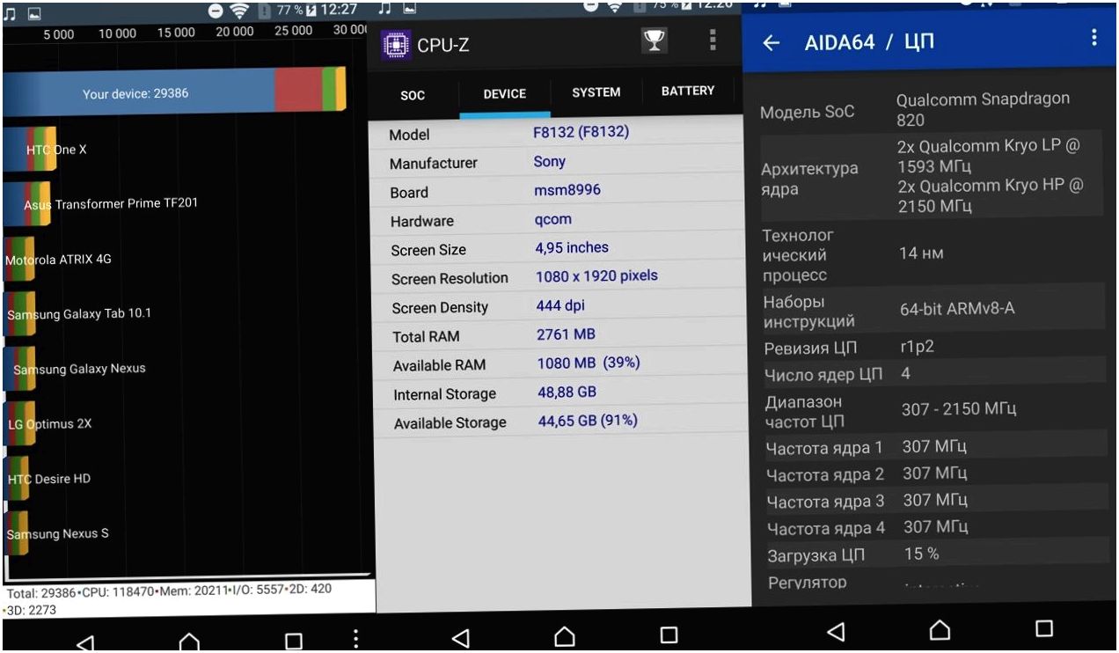Open the SYSTEM tab in CPU-Z
Viewport: 1119px width, 653px height.
click(596, 92)
